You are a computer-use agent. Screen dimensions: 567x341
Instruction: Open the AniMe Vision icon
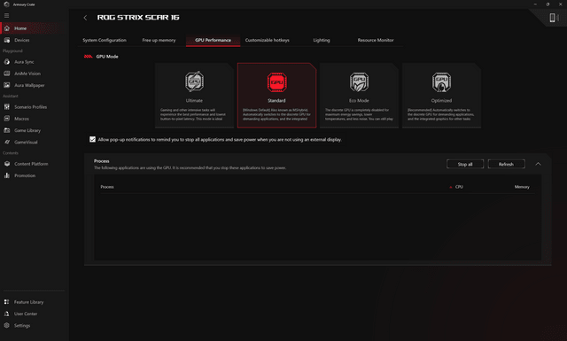pos(7,74)
